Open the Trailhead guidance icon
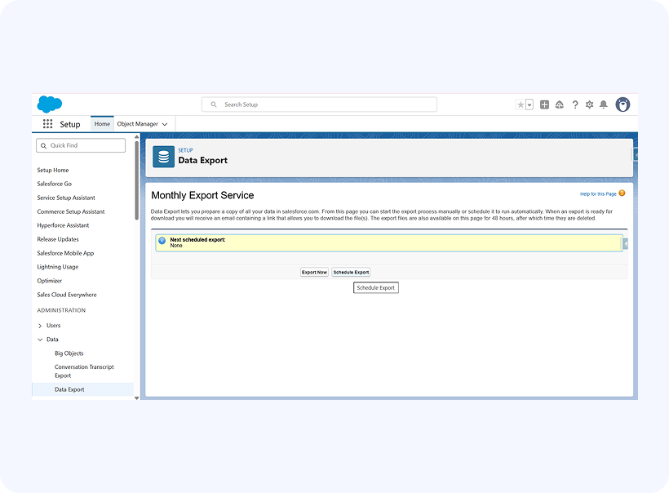 (x=560, y=104)
